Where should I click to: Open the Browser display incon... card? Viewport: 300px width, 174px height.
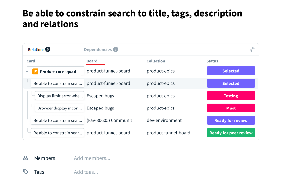tap(59, 108)
